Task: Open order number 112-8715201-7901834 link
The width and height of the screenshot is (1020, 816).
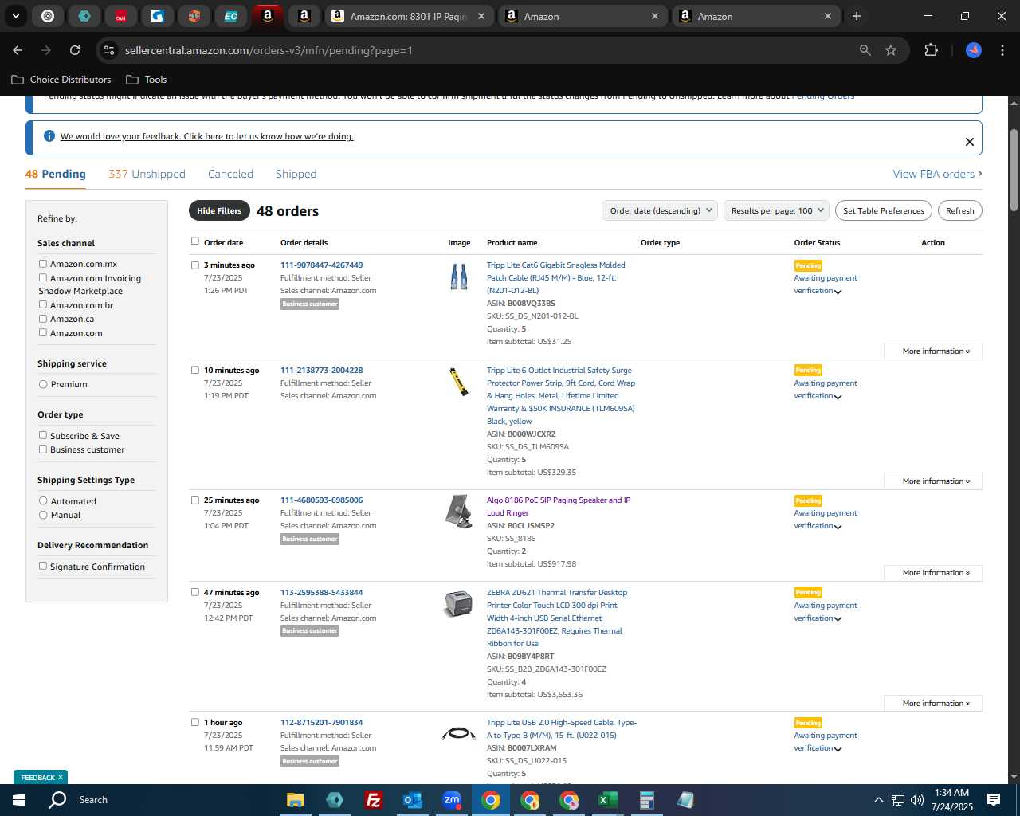Action: pos(321,722)
